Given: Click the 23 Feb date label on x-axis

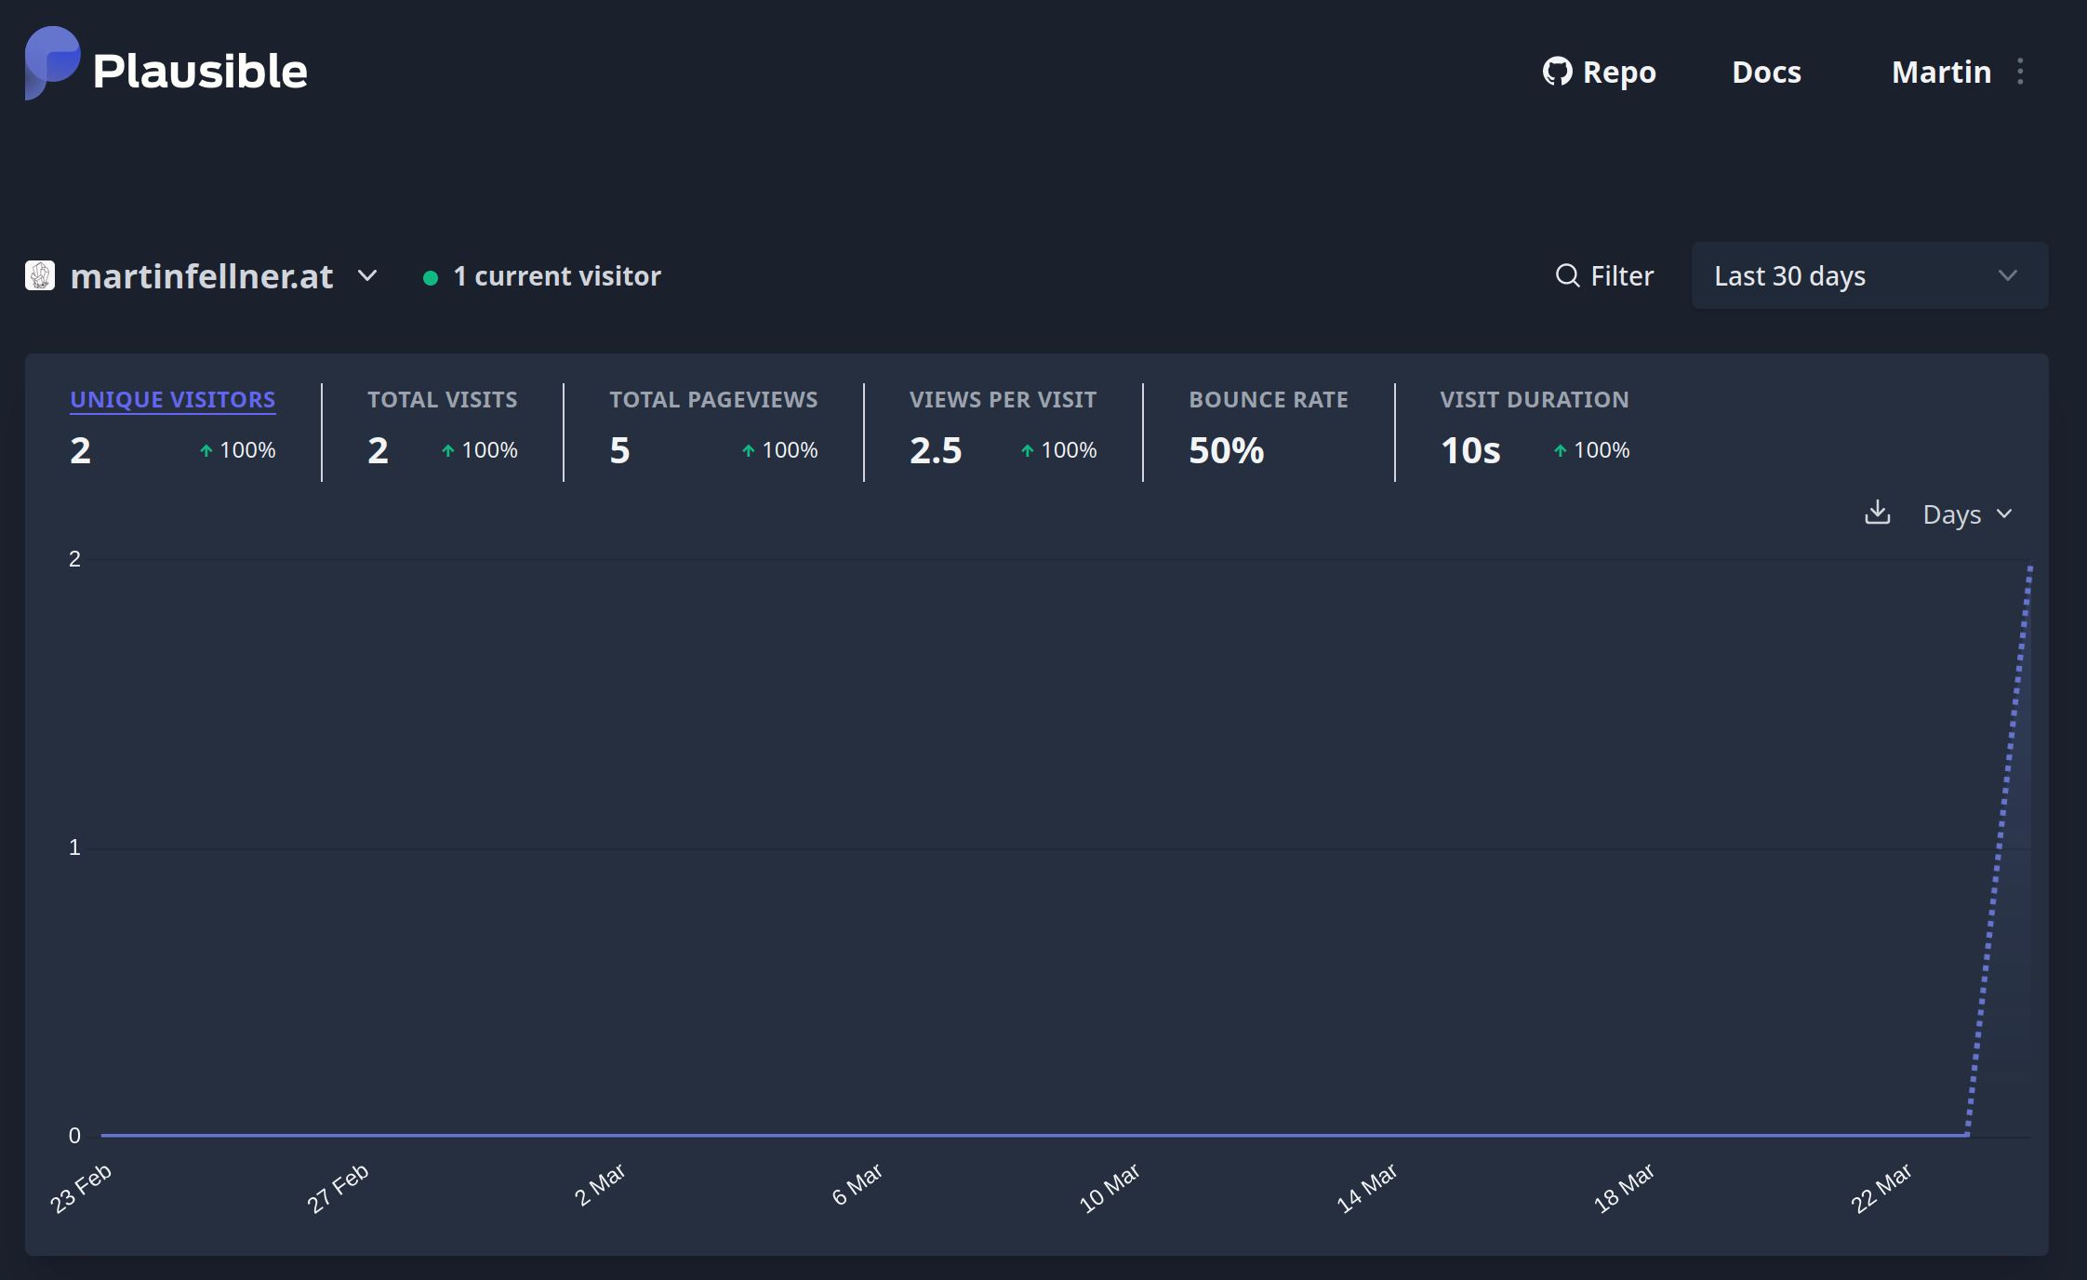Looking at the screenshot, I should pyautogui.click(x=80, y=1188).
